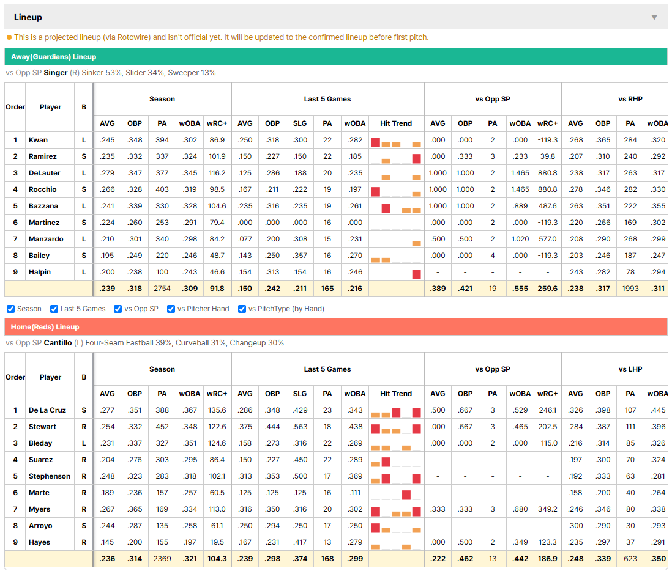
Task: Click Marte's hit trend red bar
Action: coord(406,495)
